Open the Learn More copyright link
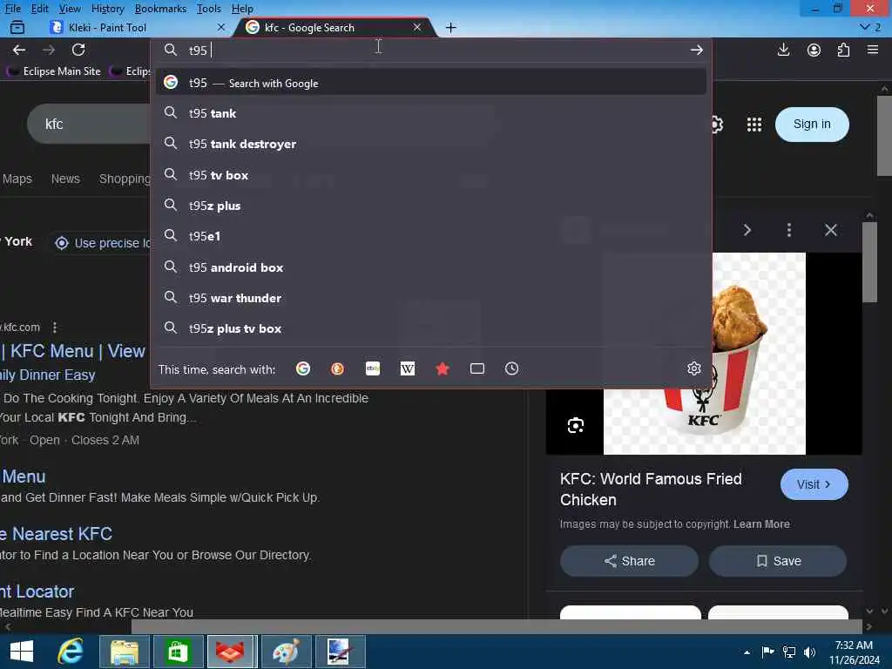Screen dimensions: 892x669 coord(761,524)
